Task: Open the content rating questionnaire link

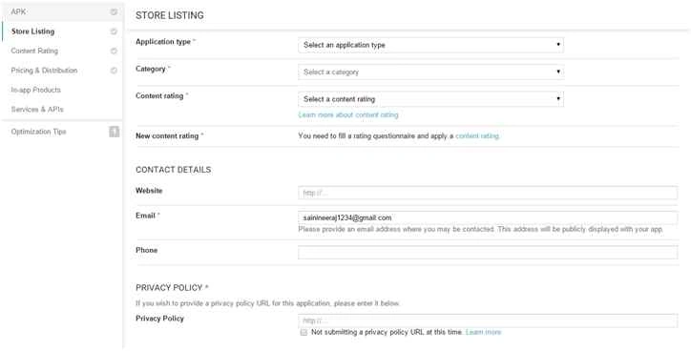Action: coord(477,135)
